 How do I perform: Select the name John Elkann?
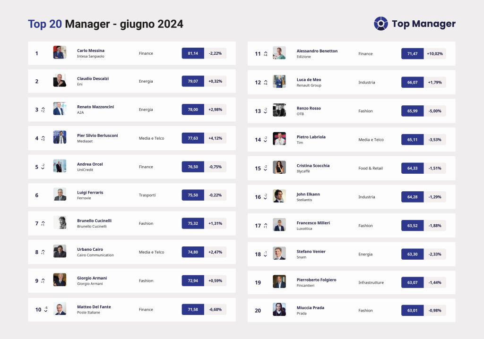308,194
